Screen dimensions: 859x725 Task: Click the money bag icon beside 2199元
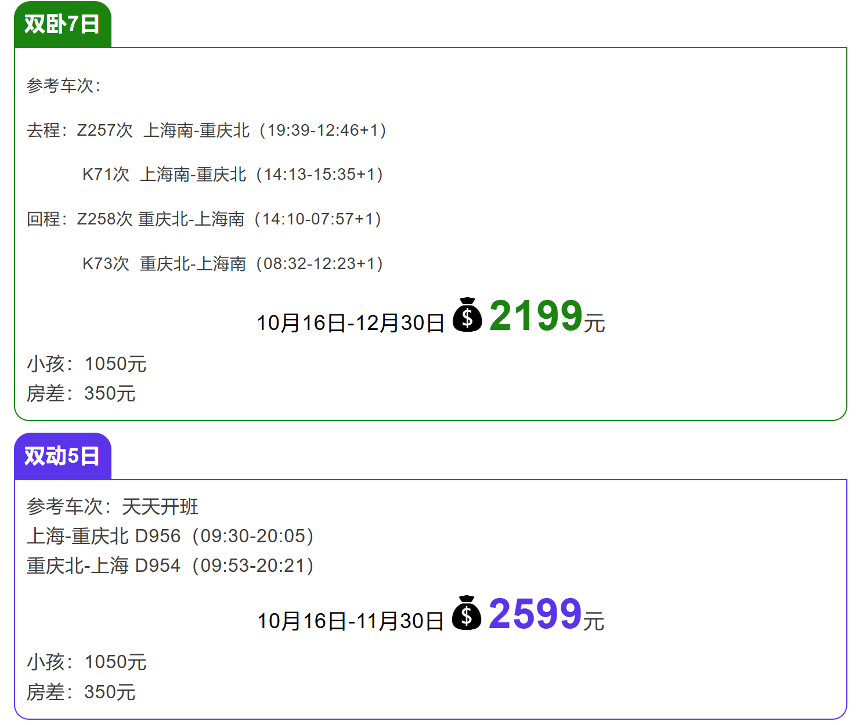click(x=467, y=315)
